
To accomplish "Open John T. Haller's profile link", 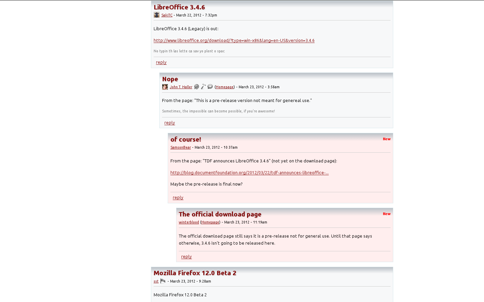I will [x=181, y=87].
